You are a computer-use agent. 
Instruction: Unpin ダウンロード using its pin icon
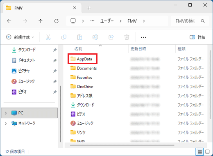point(55,50)
